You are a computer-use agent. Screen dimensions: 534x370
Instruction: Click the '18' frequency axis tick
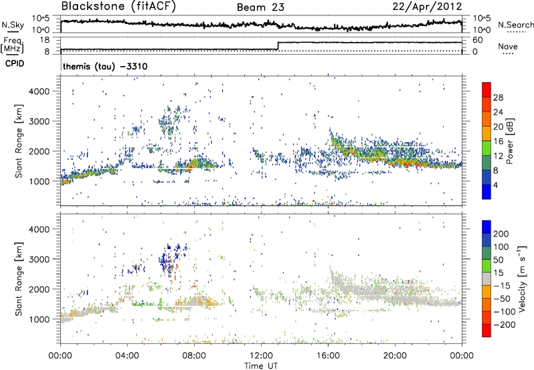pos(45,40)
